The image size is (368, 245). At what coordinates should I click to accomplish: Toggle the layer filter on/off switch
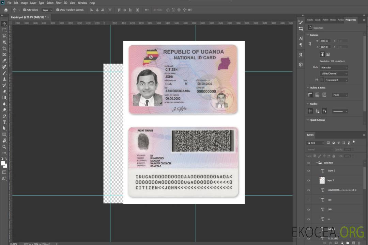[354, 142]
